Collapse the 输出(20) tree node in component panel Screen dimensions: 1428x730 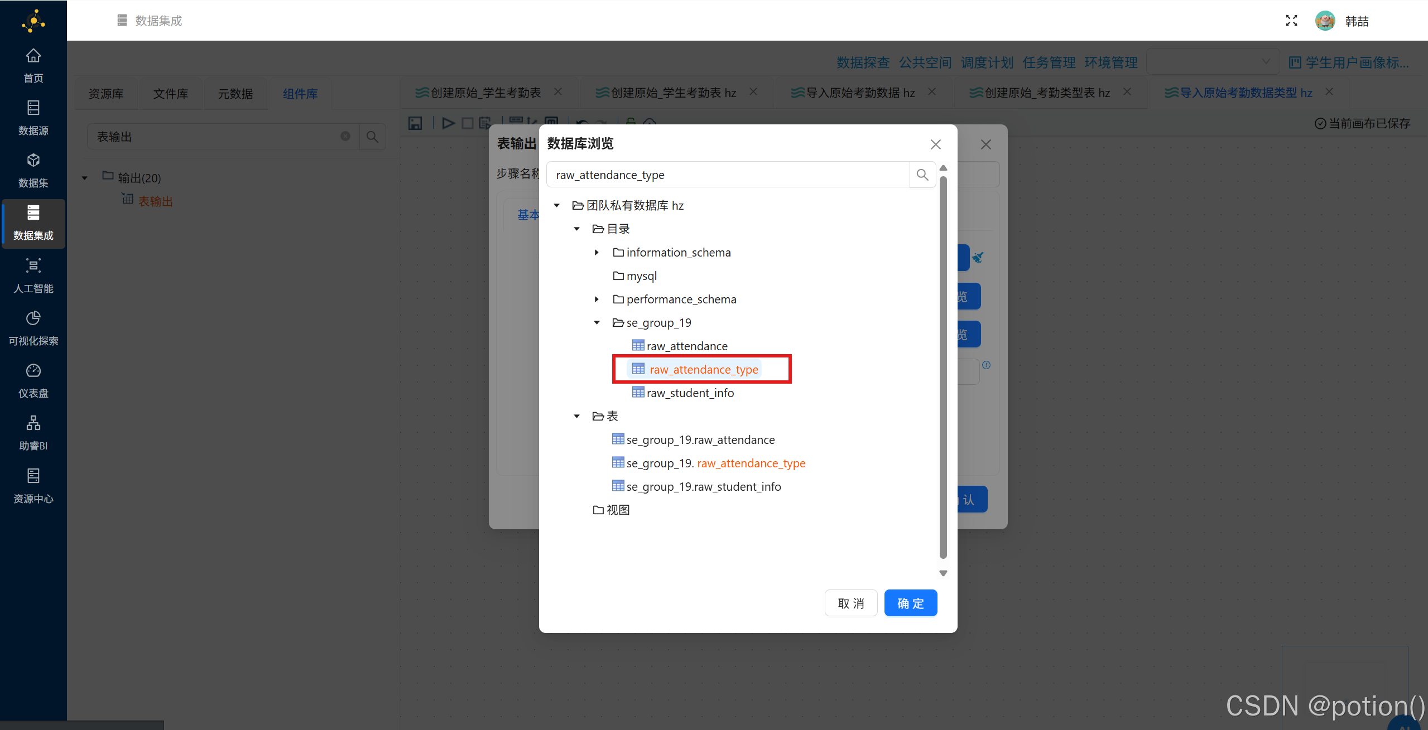[85, 178]
